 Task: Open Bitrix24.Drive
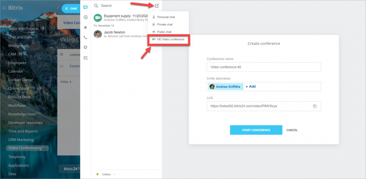click(x=19, y=97)
